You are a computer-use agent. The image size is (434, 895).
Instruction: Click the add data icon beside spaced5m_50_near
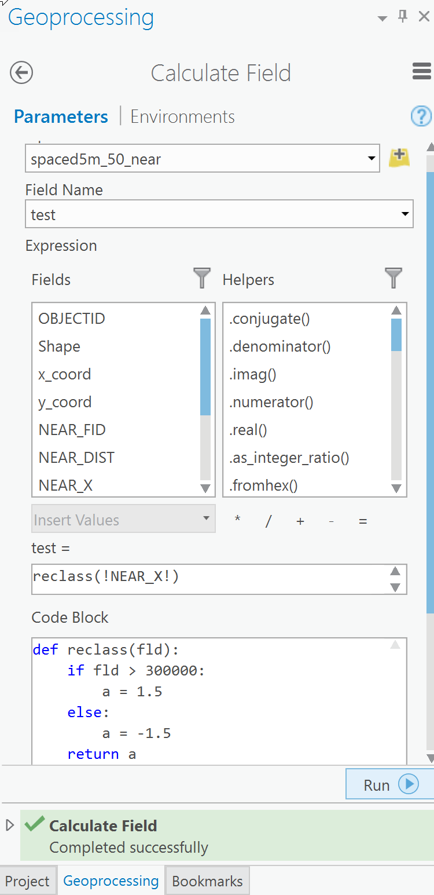(400, 158)
